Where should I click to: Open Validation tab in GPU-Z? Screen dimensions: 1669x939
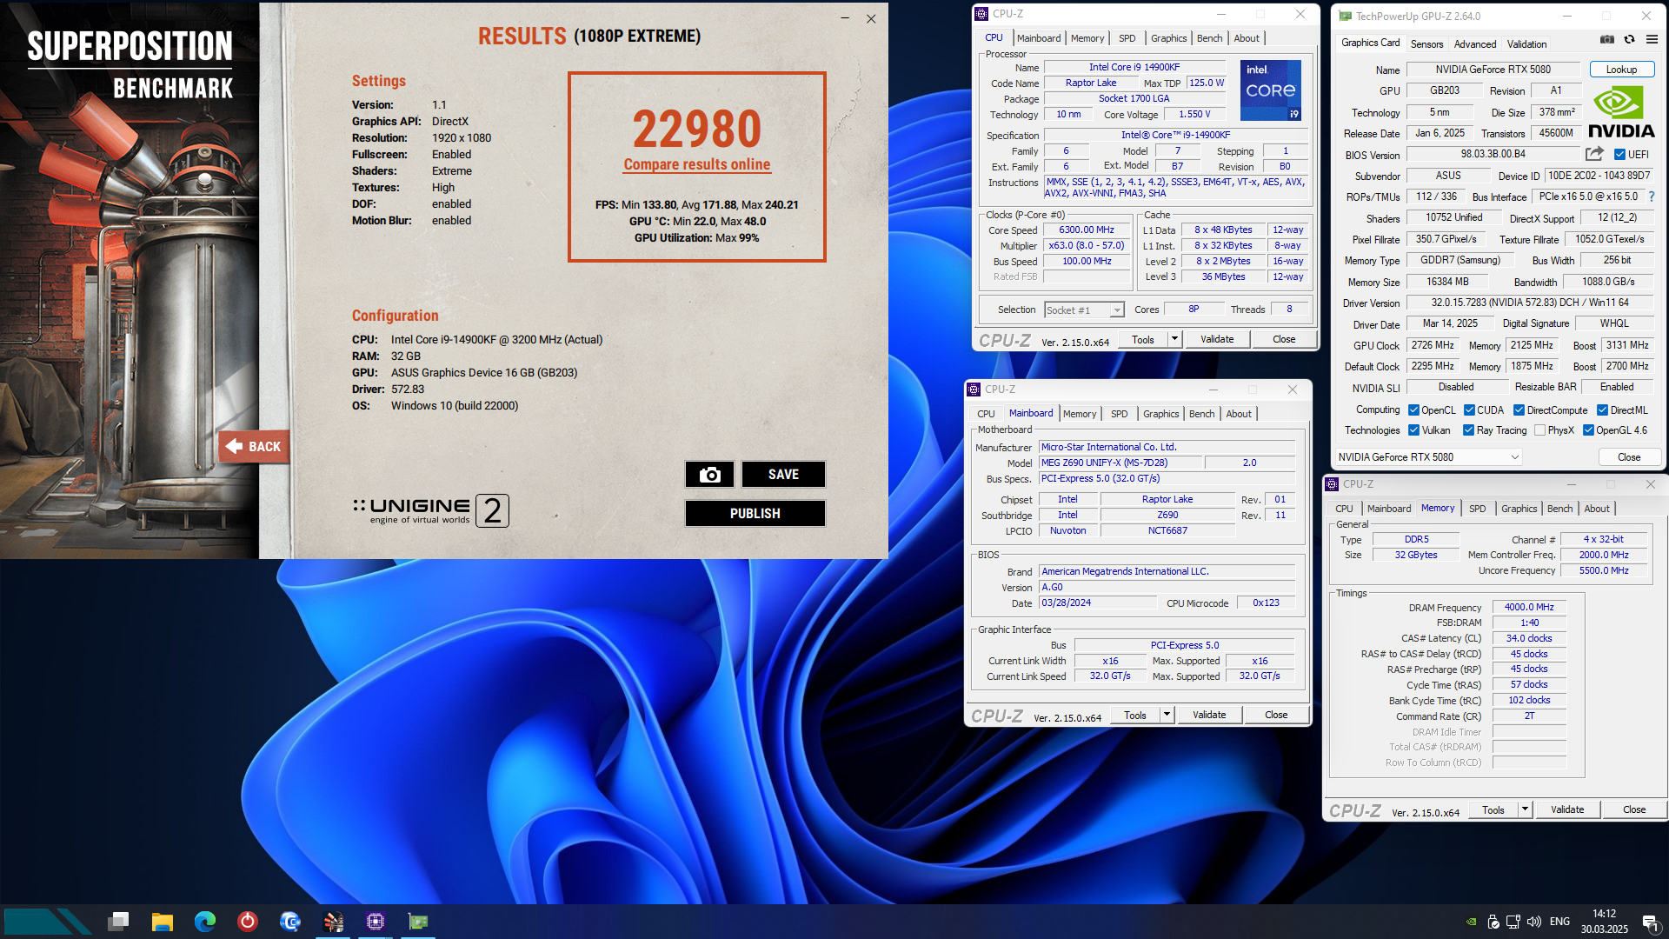coord(1526,44)
